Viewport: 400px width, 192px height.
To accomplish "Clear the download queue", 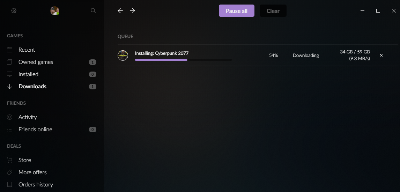I will (273, 11).
